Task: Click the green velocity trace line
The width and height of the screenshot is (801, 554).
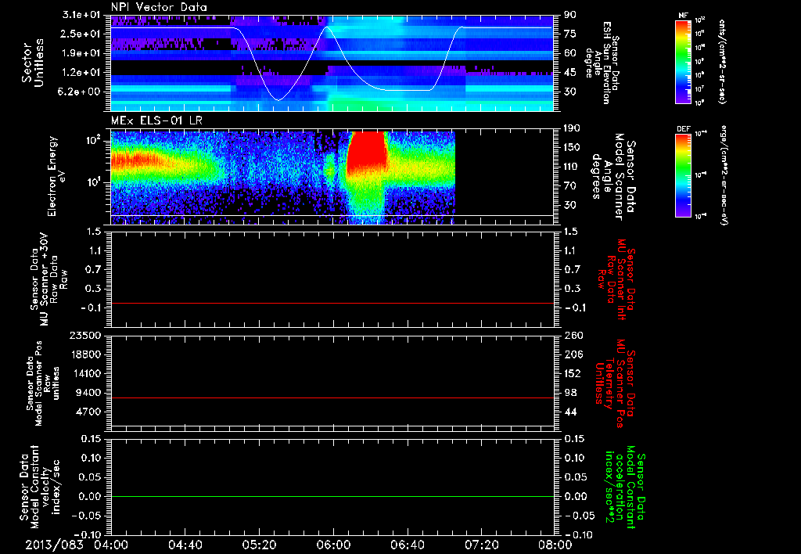Action: (332, 496)
